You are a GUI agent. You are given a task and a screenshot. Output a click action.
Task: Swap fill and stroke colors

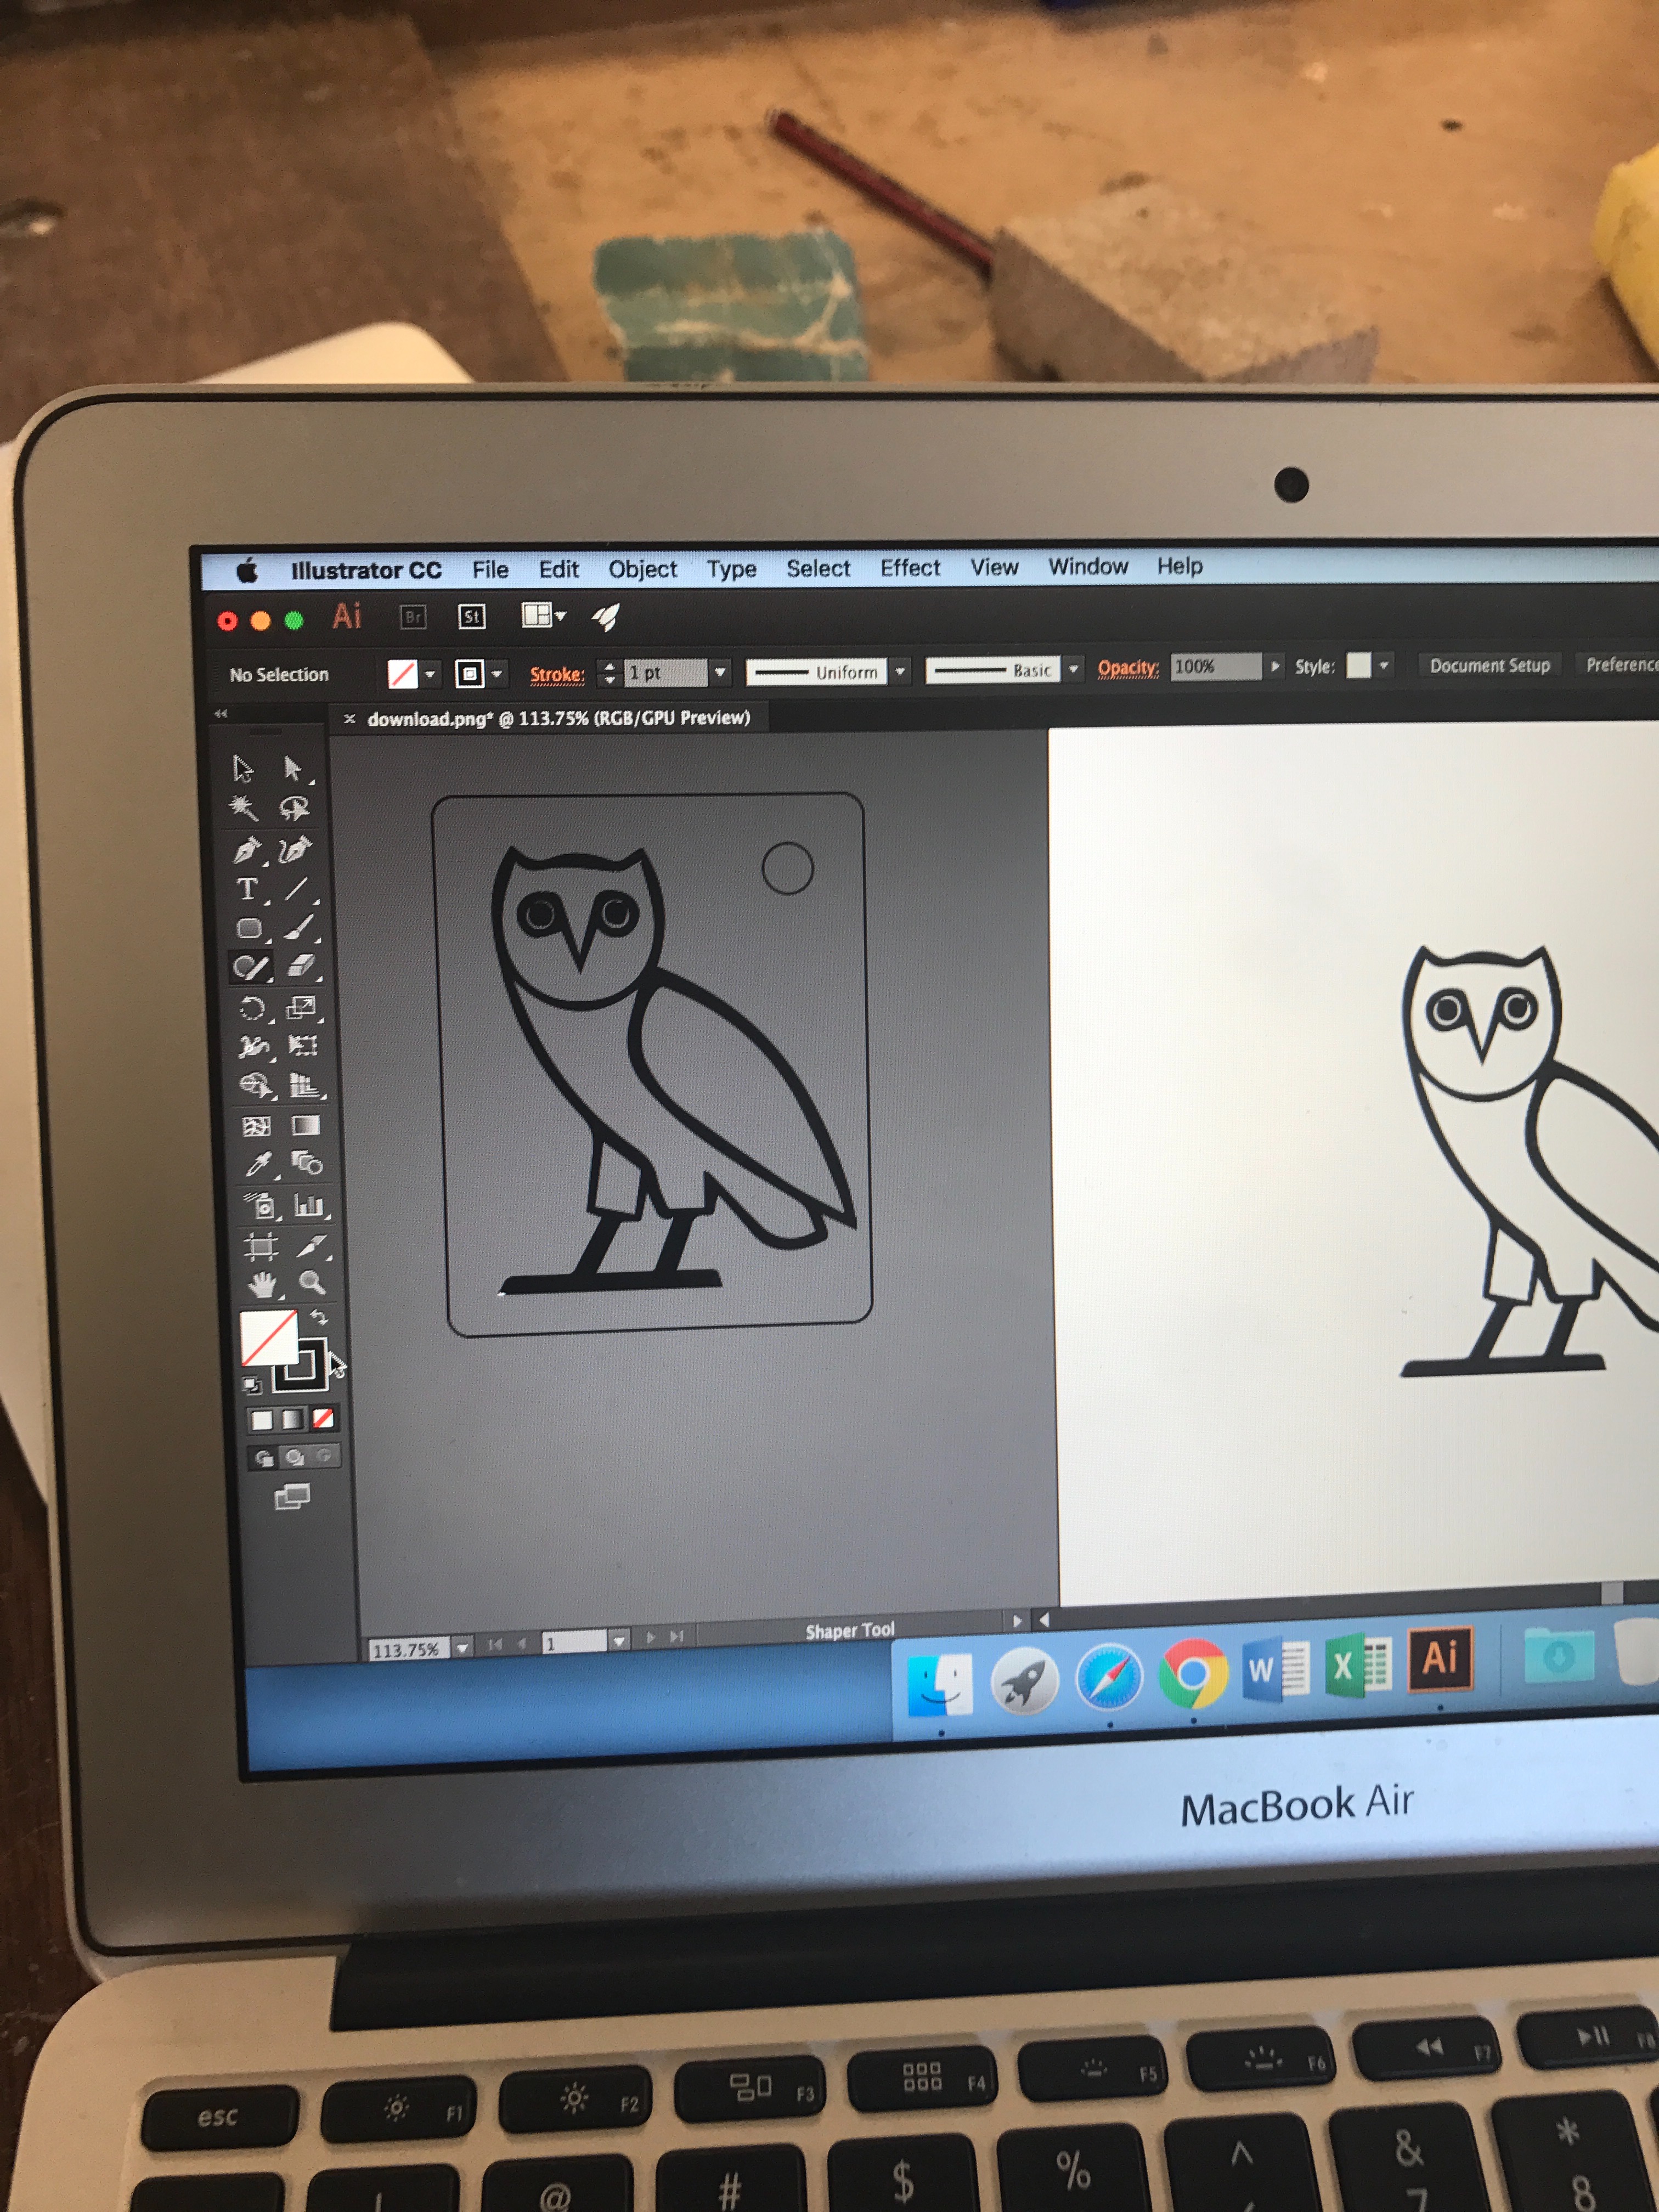[x=319, y=1317]
